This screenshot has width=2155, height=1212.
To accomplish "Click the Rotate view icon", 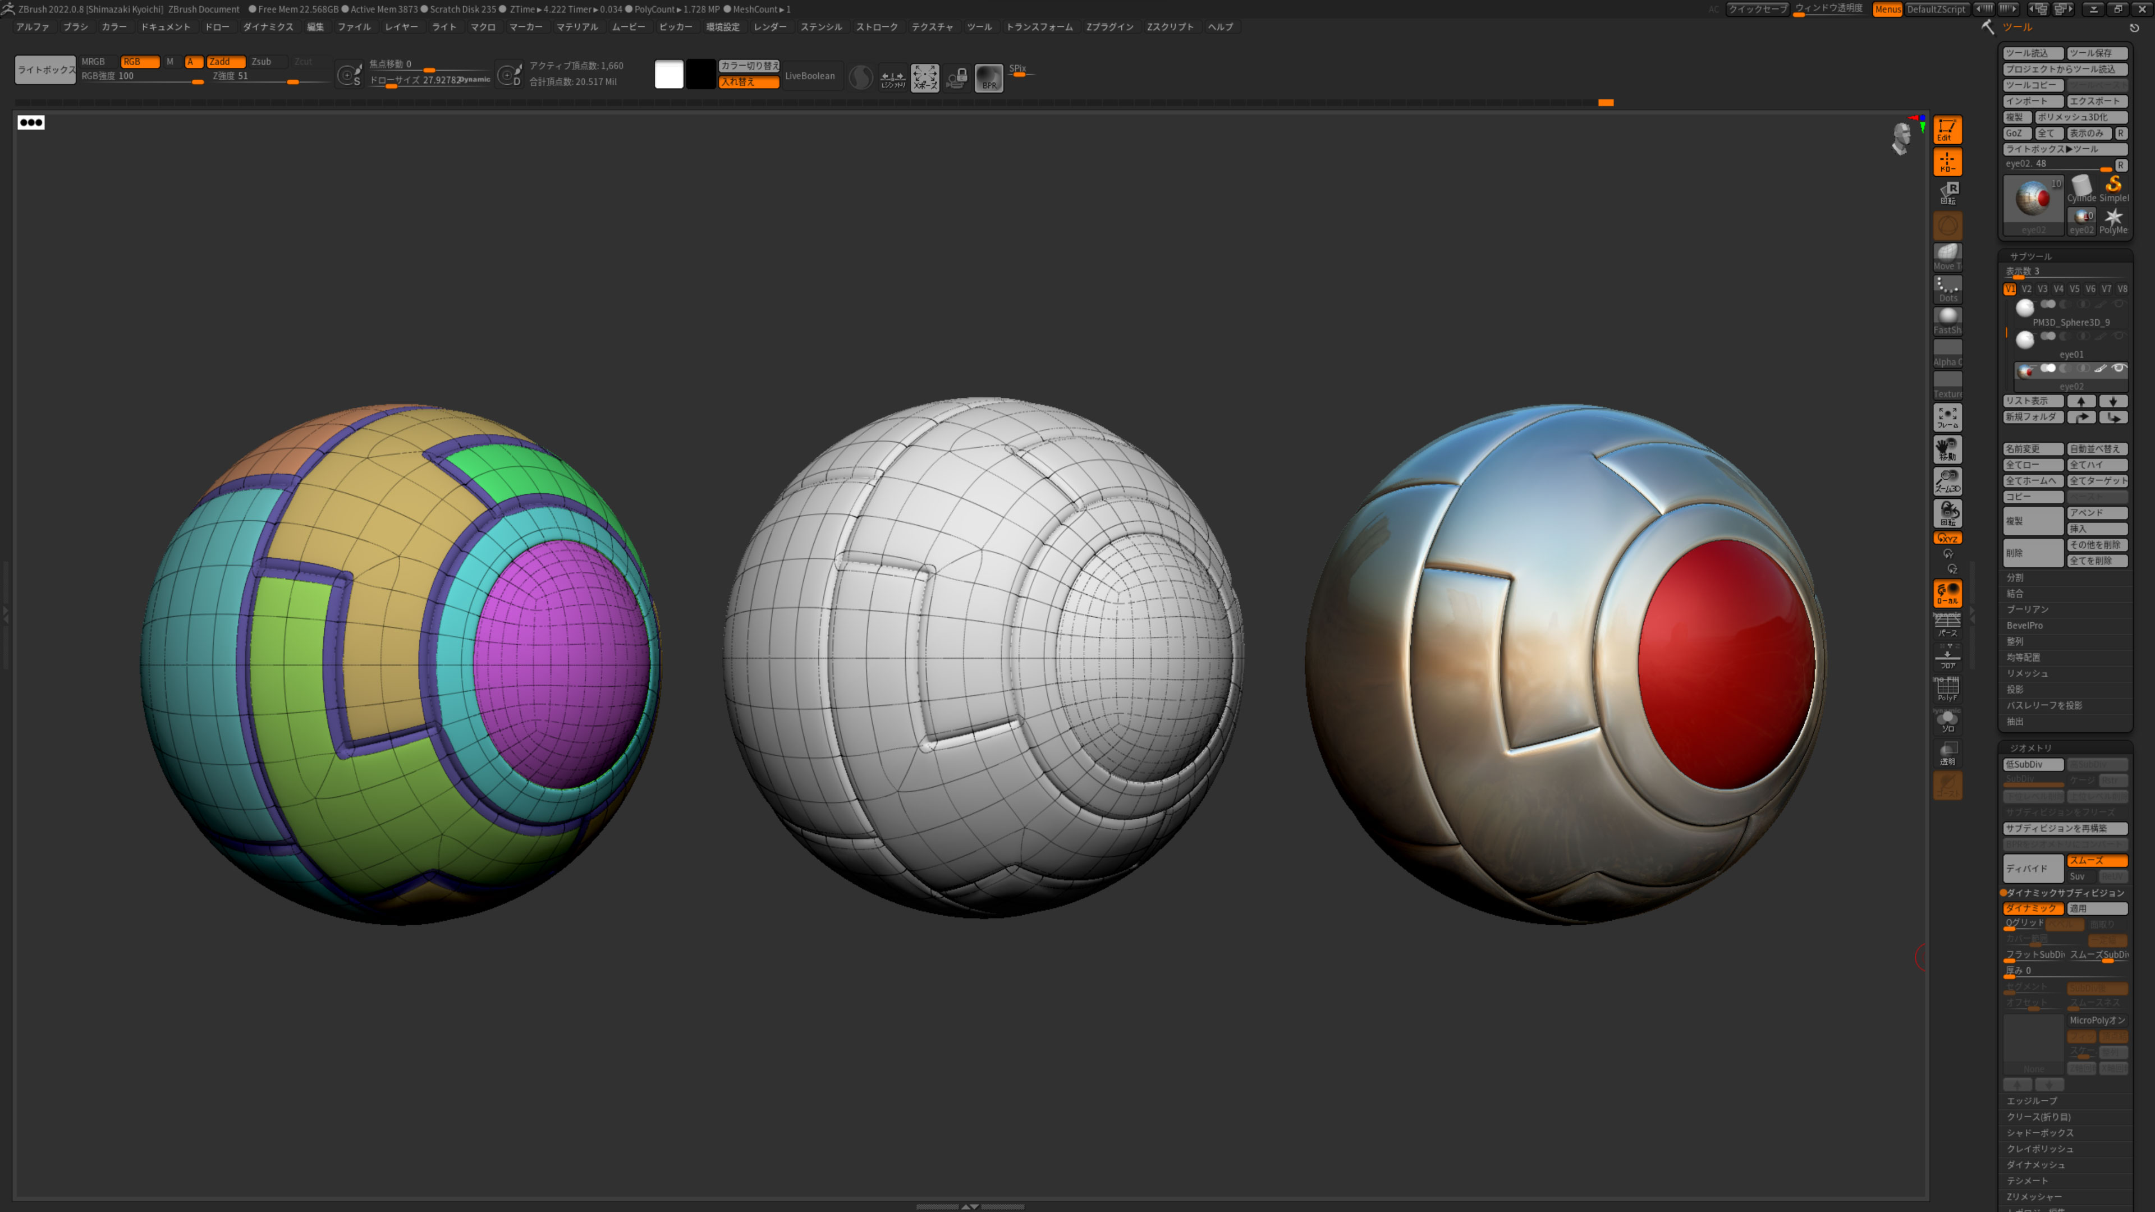I will coord(1947,513).
